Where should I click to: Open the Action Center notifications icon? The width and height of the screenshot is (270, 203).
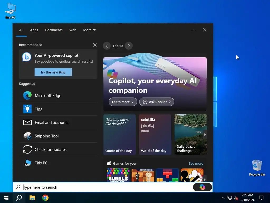click(261, 198)
